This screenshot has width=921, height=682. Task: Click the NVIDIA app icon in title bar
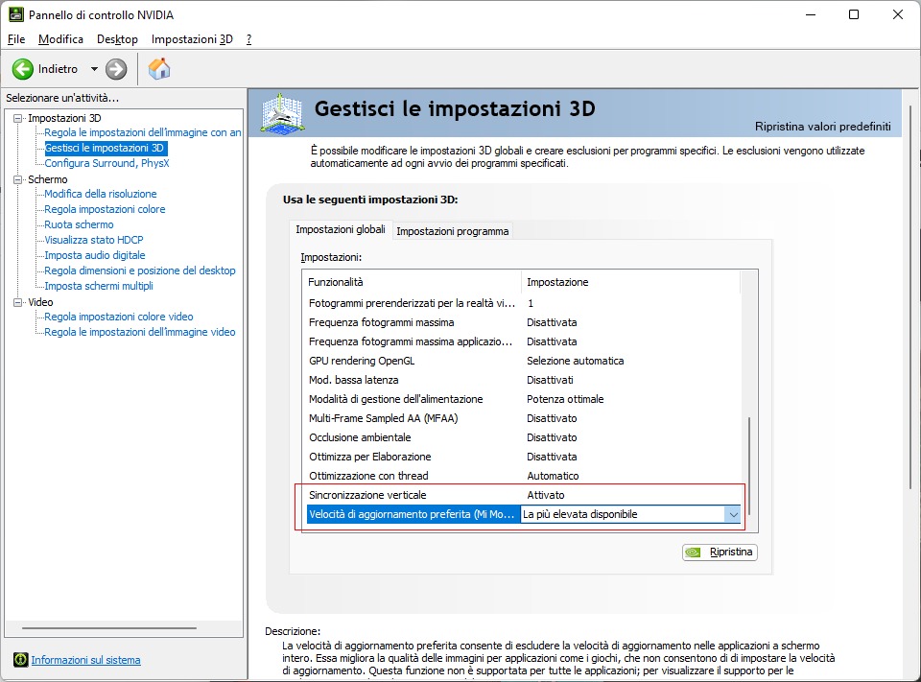[x=16, y=14]
